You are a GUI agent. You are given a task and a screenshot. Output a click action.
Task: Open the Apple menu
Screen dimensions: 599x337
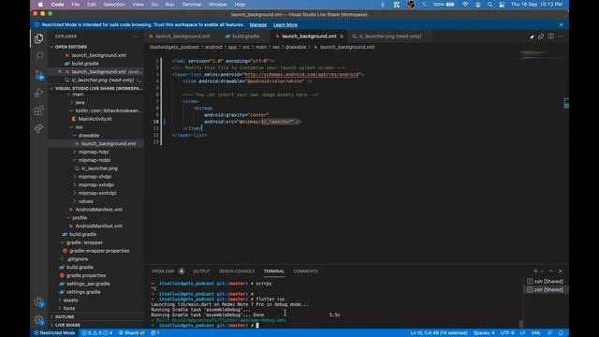click(40, 5)
